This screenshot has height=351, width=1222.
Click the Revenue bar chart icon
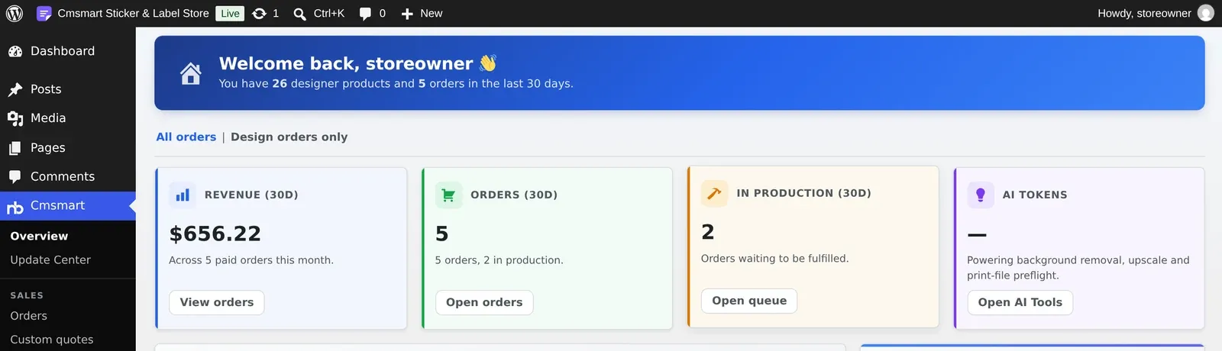click(183, 195)
